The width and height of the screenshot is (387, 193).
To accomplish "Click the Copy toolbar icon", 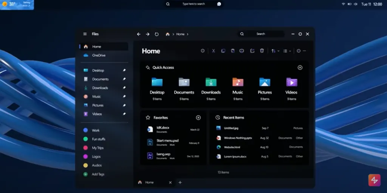I will tap(223, 51).
